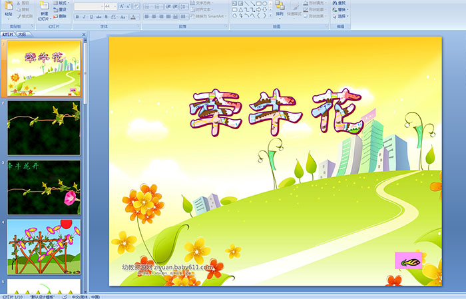The image size is (466, 299).
Task: Open the Change Case (Aa) dropdown
Action: click(123, 17)
